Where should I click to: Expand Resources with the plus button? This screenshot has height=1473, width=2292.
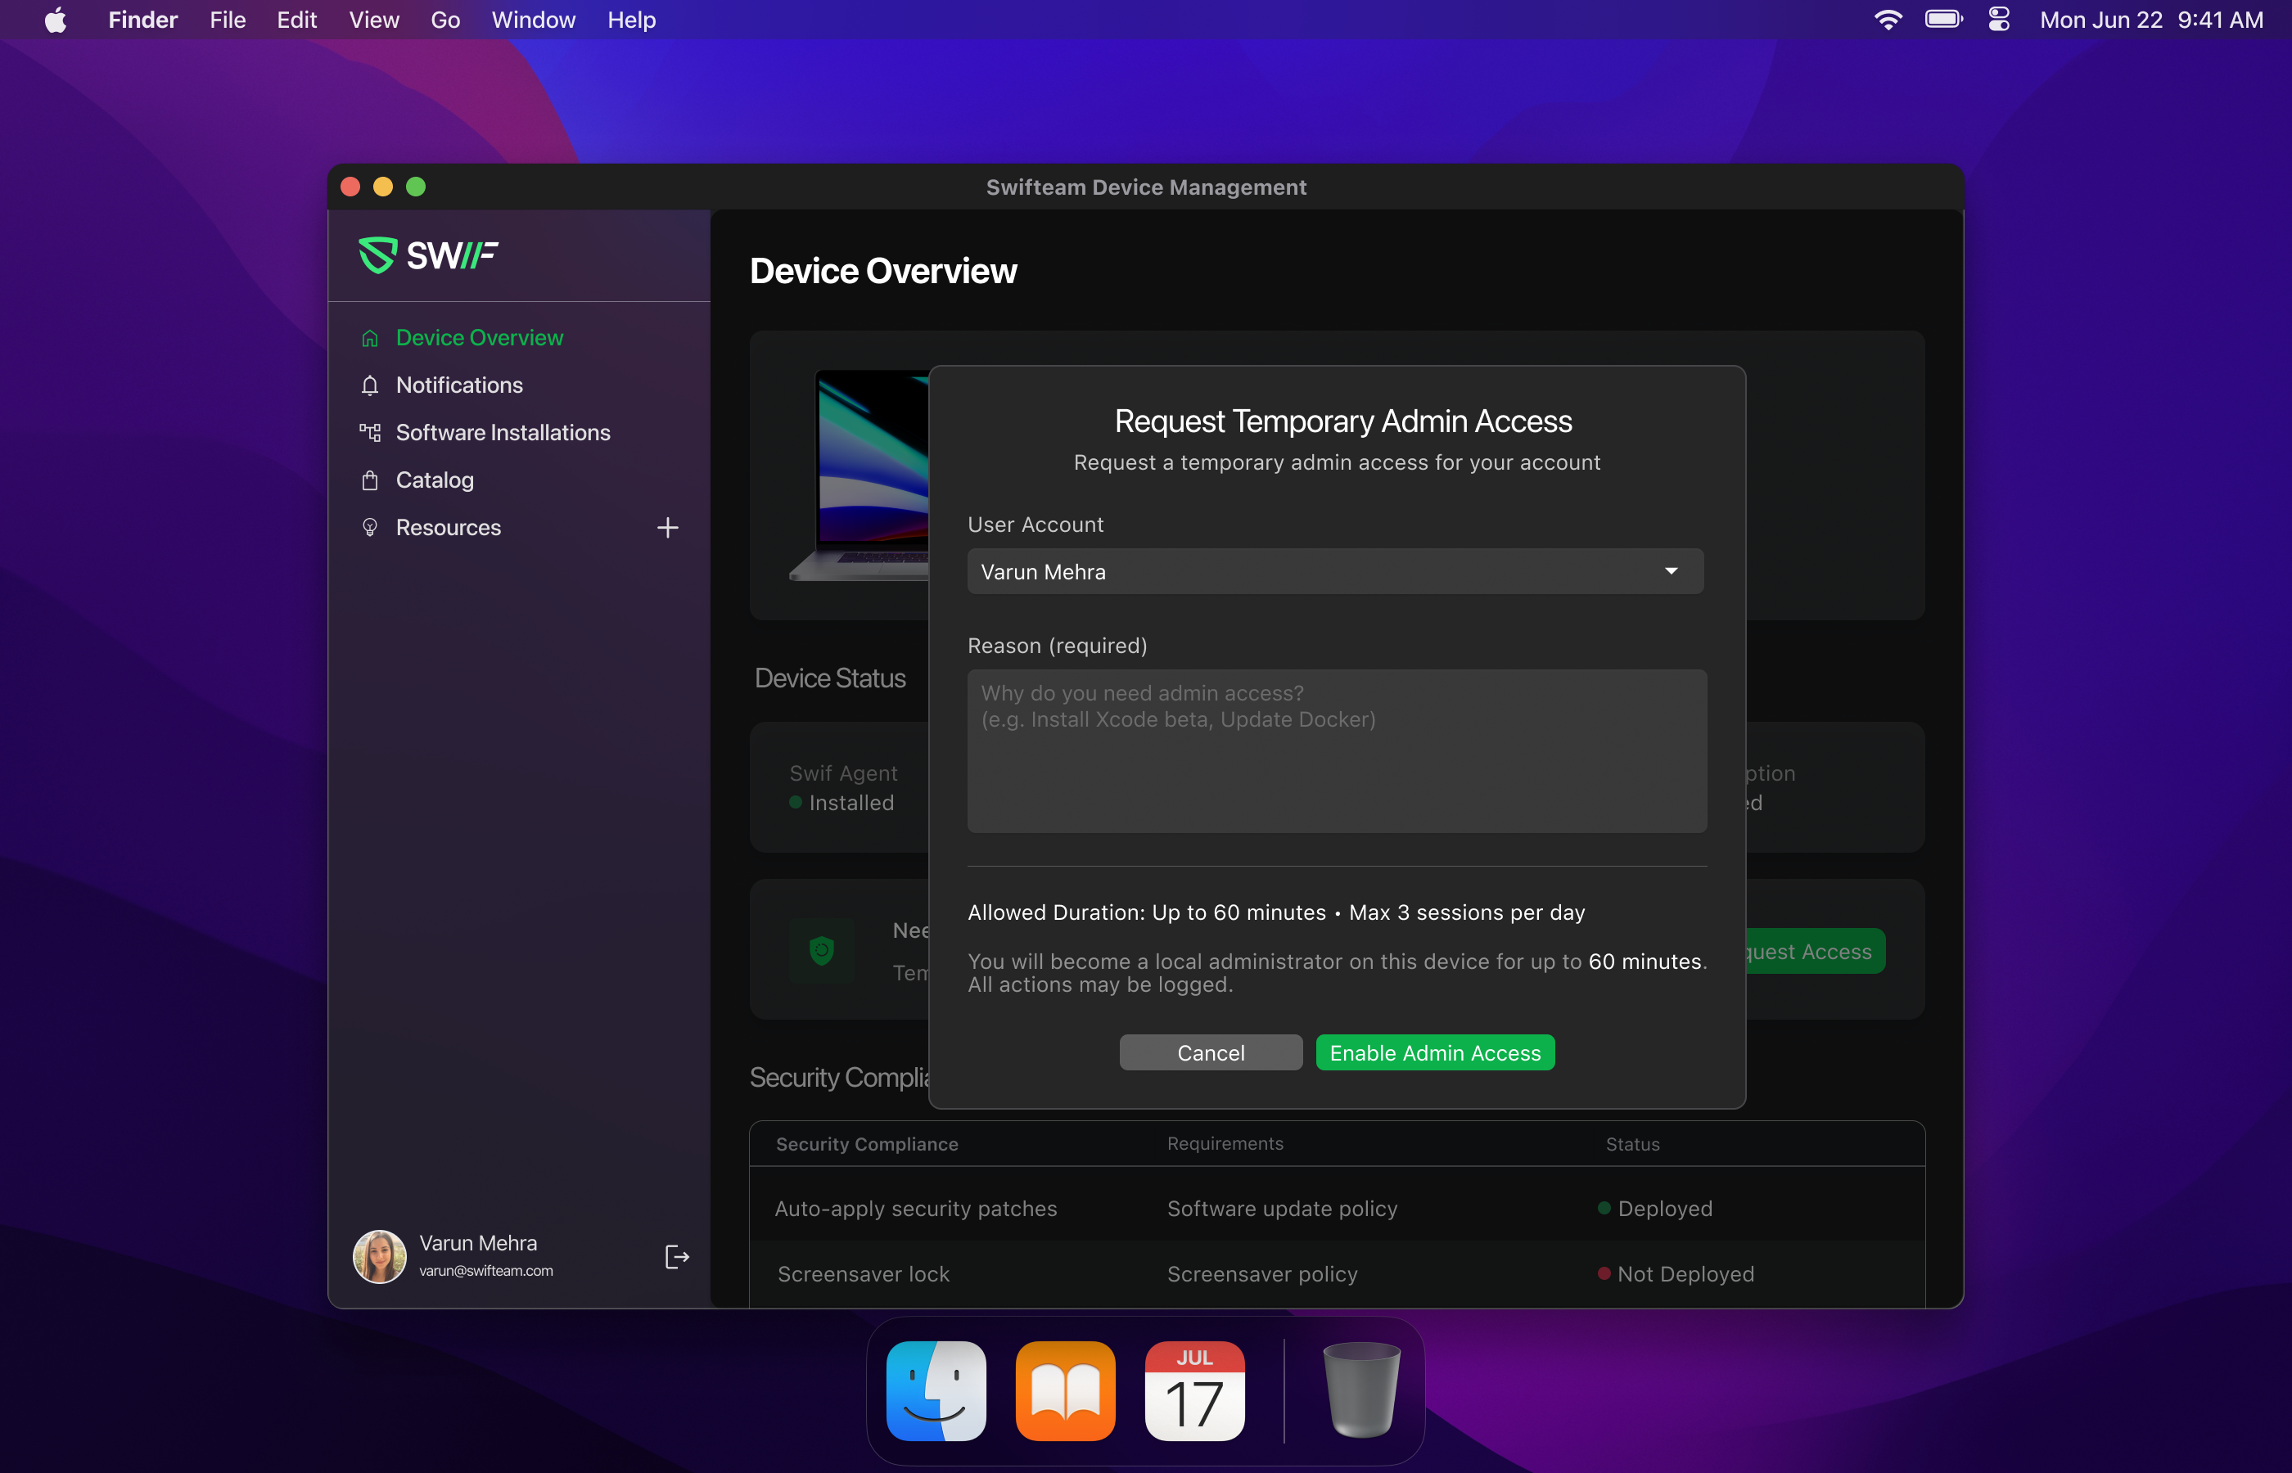668,528
